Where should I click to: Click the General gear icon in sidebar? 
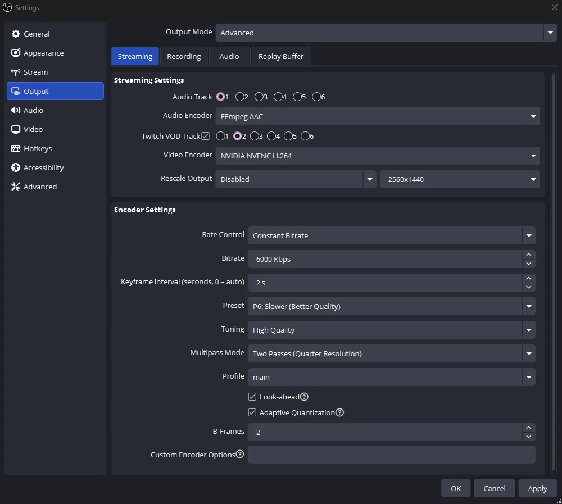[x=16, y=34]
